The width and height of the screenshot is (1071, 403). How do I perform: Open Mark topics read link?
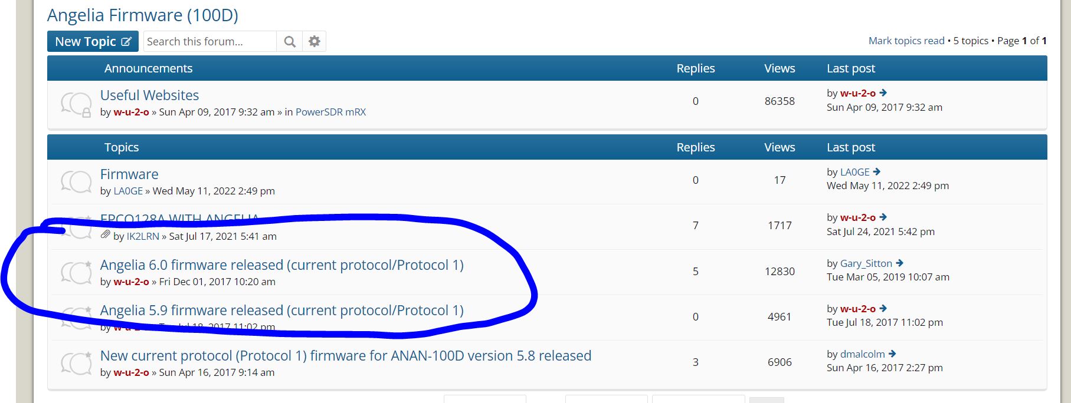(906, 41)
